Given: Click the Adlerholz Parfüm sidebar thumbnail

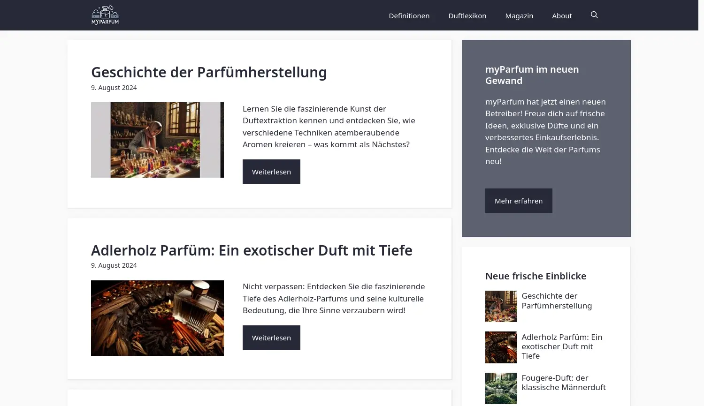Looking at the screenshot, I should pos(501,347).
